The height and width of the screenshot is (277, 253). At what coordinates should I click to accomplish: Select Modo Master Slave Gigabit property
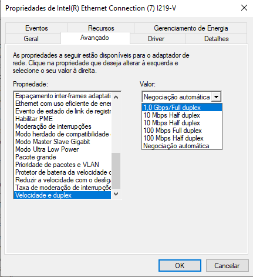63,142
